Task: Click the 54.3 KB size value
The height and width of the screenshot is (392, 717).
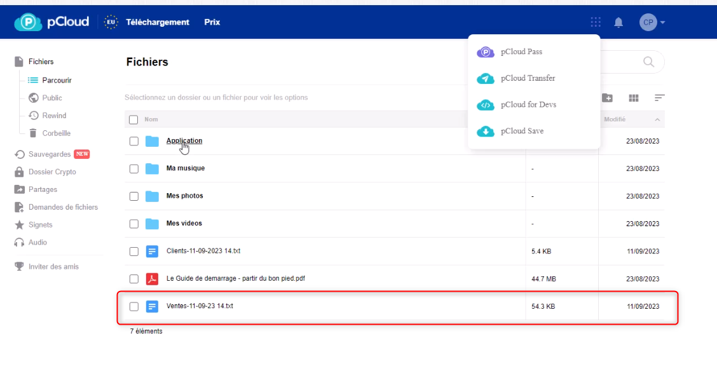Action: pyautogui.click(x=543, y=307)
